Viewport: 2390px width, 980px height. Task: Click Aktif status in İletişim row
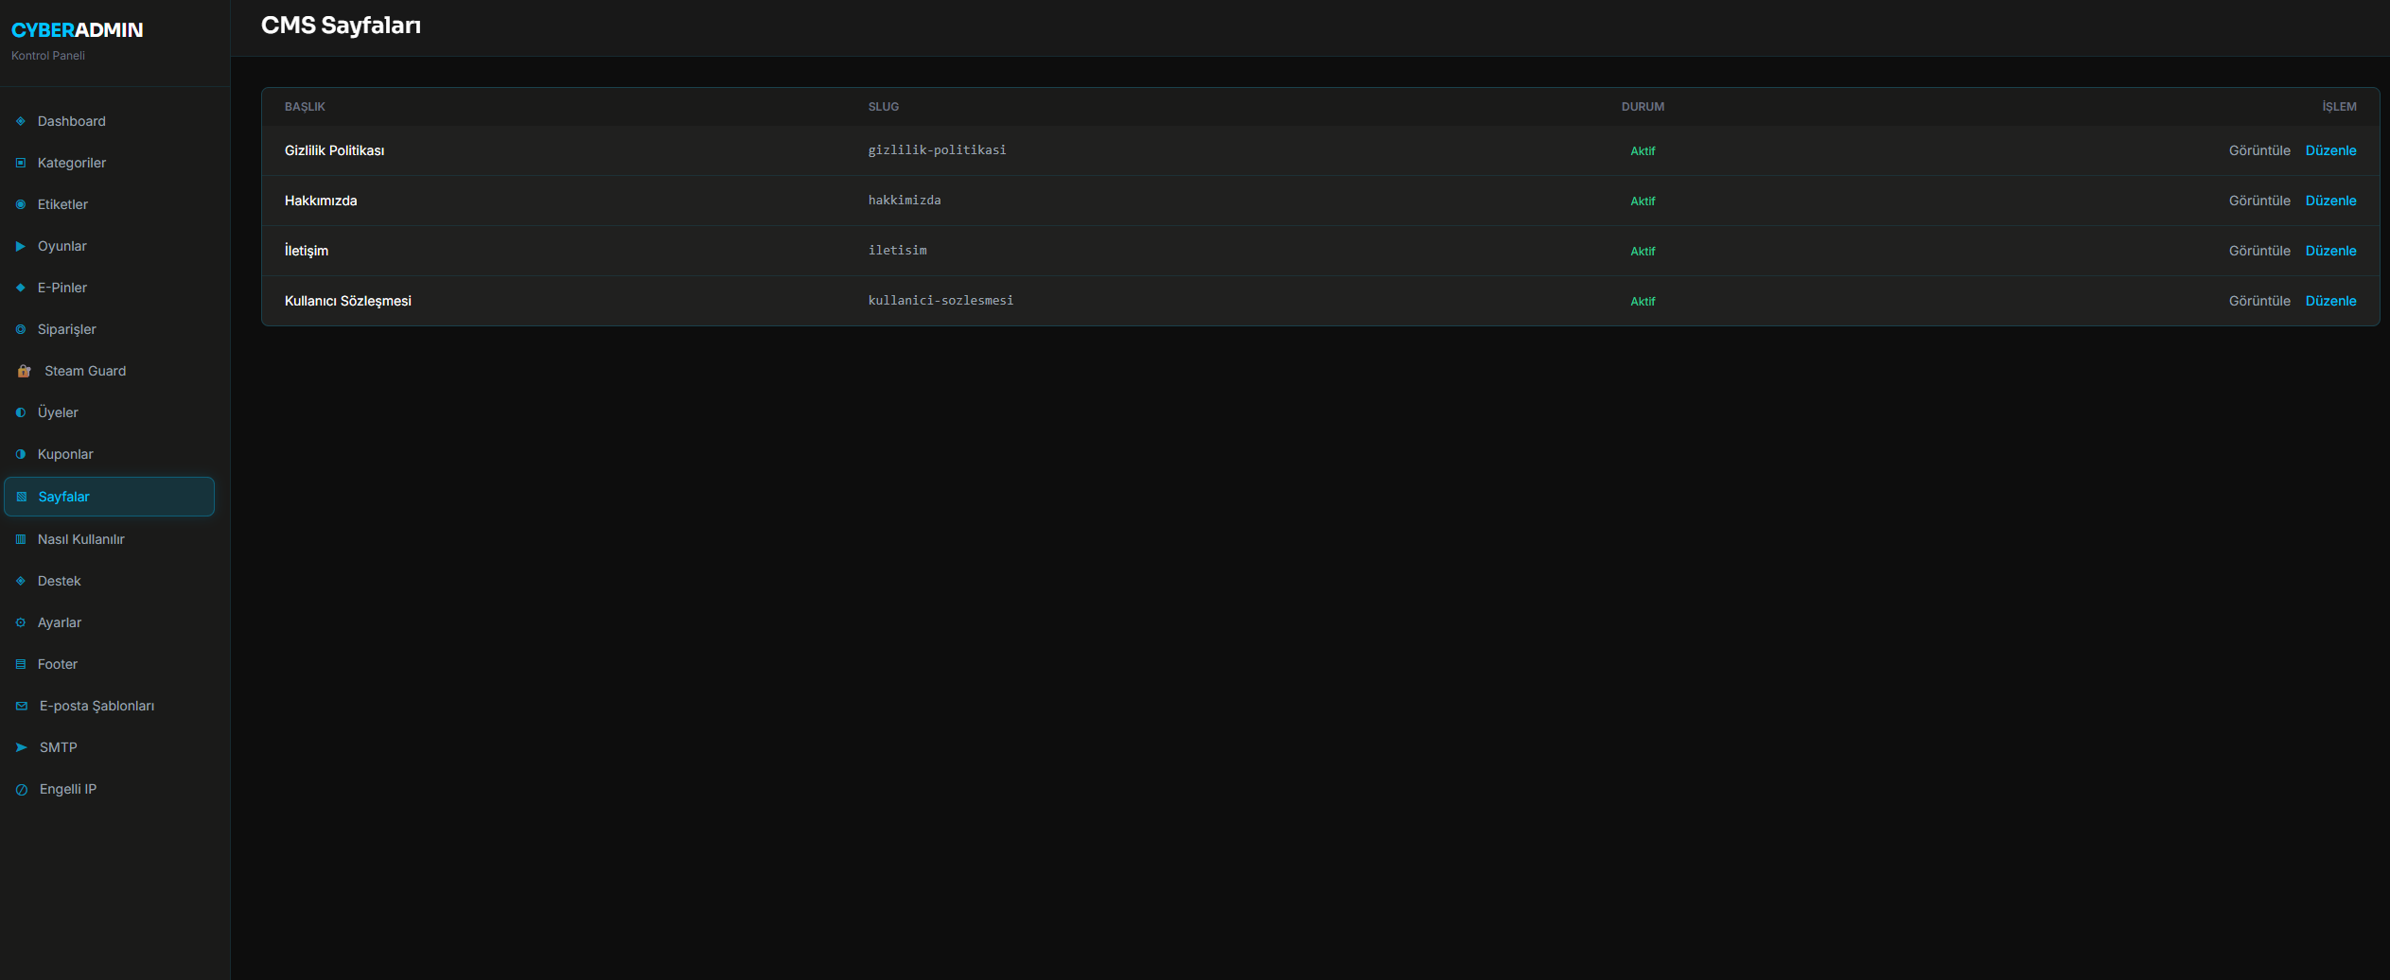(1643, 252)
